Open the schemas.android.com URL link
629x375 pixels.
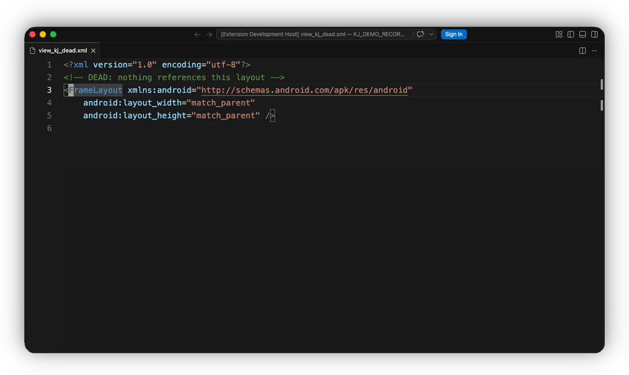(304, 90)
